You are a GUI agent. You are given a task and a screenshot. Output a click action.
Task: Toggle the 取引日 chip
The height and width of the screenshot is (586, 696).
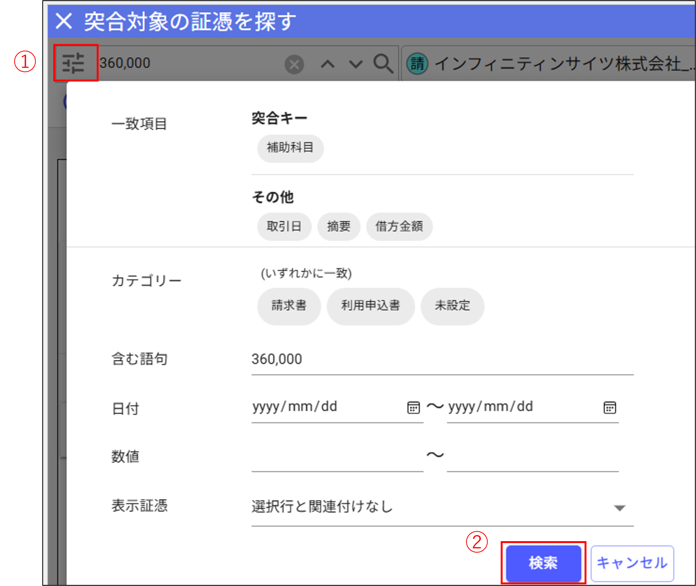pyautogui.click(x=284, y=227)
